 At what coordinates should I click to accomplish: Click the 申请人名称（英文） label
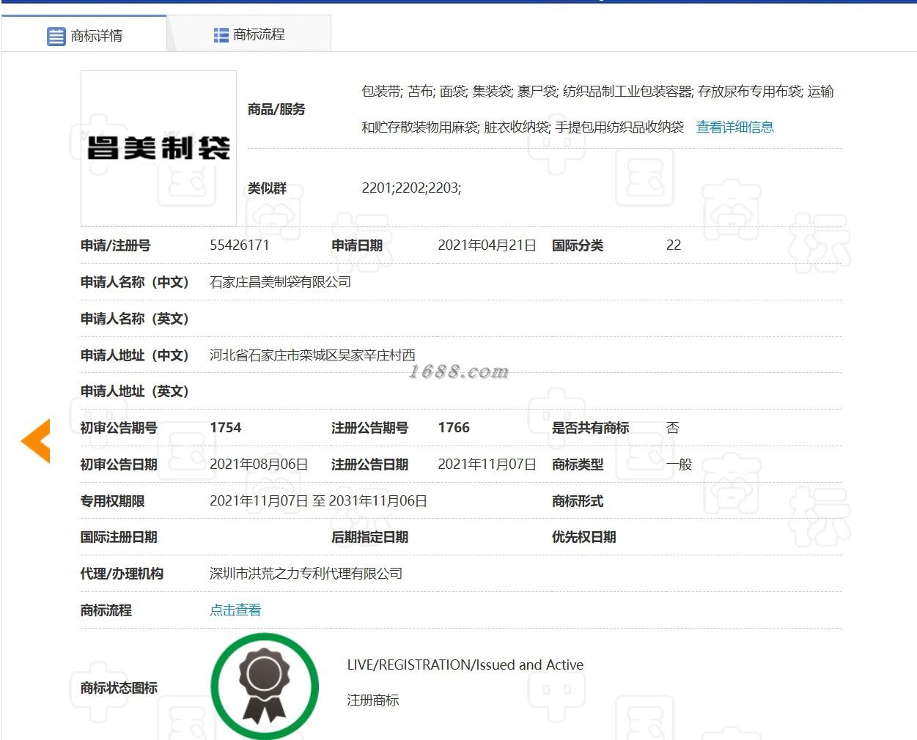click(135, 319)
